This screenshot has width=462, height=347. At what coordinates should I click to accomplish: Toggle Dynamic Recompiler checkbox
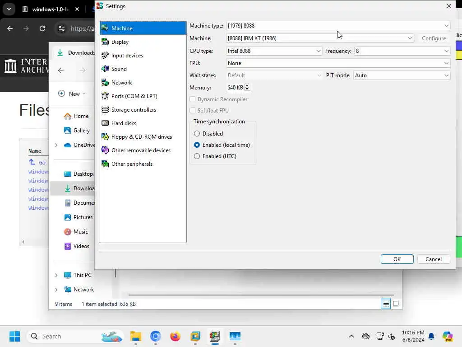click(192, 99)
